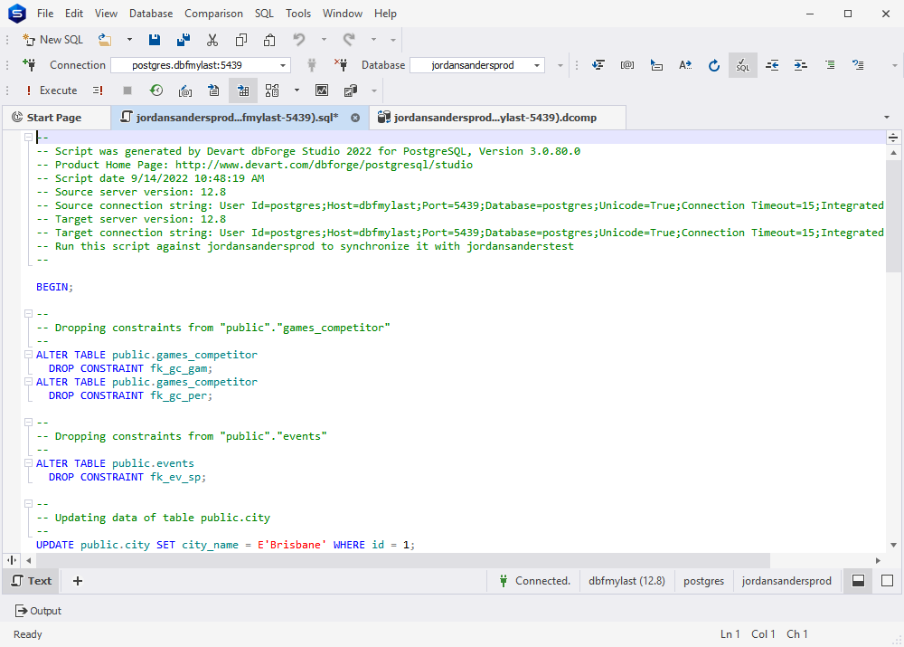Expand the open file dropdown arrow
The width and height of the screenshot is (904, 647).
(129, 40)
